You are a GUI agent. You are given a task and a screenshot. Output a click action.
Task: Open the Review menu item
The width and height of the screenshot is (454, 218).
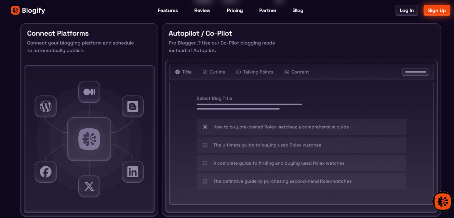tap(202, 10)
